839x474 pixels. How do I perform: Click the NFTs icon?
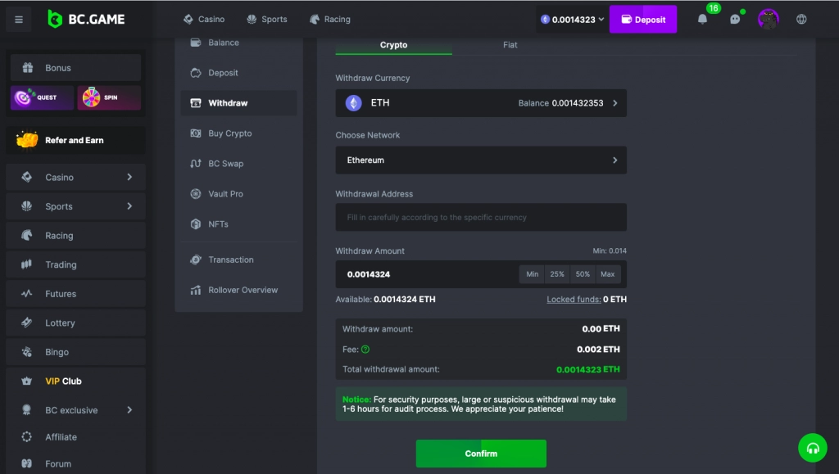coord(196,224)
